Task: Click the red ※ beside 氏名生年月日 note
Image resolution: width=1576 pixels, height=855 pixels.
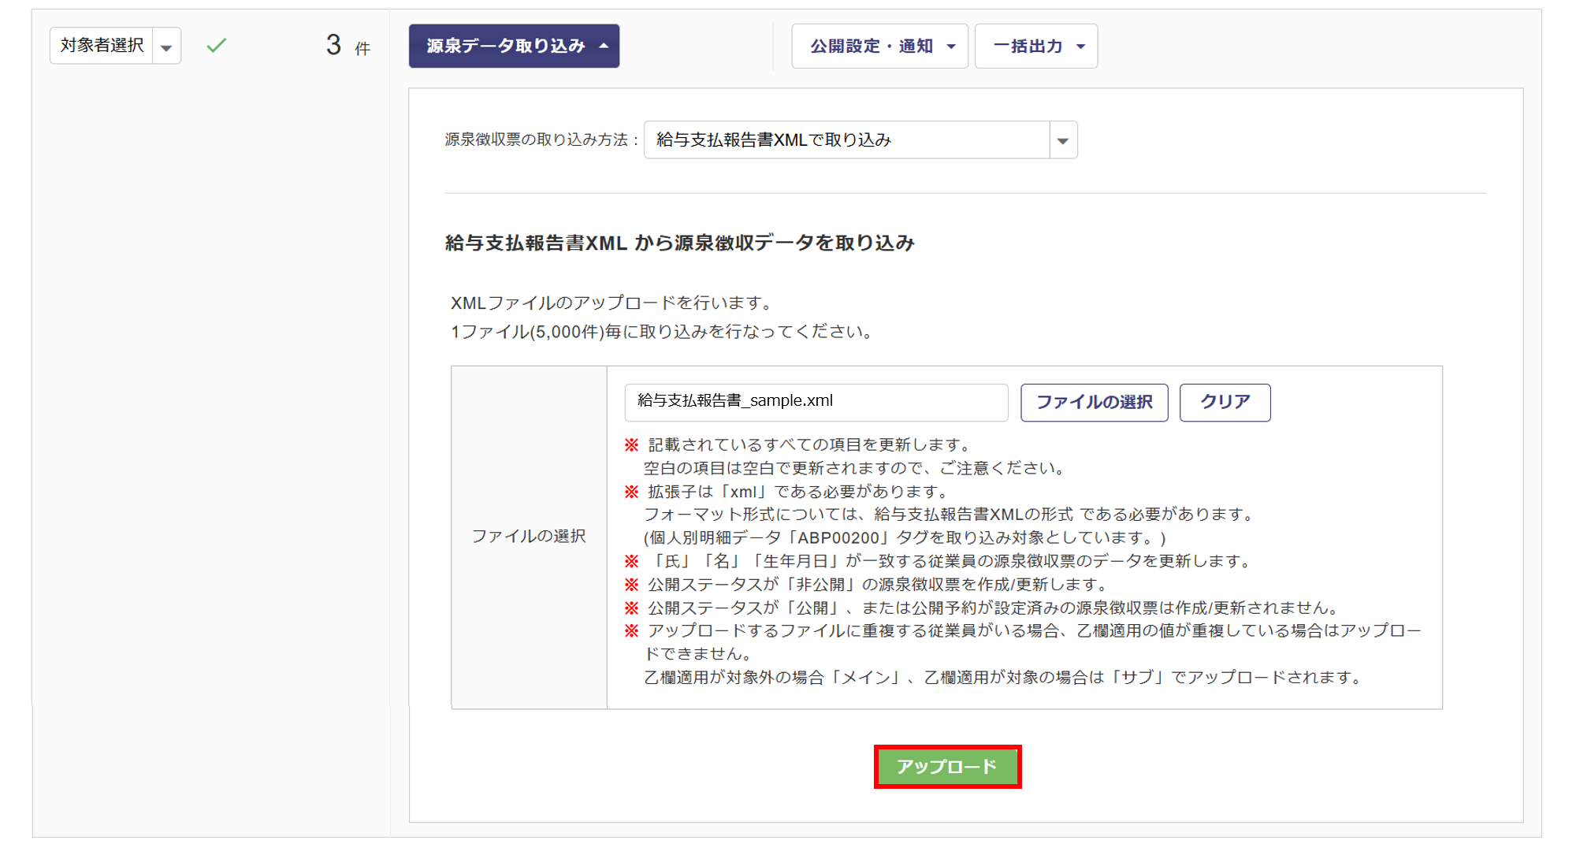Action: pyautogui.click(x=631, y=561)
